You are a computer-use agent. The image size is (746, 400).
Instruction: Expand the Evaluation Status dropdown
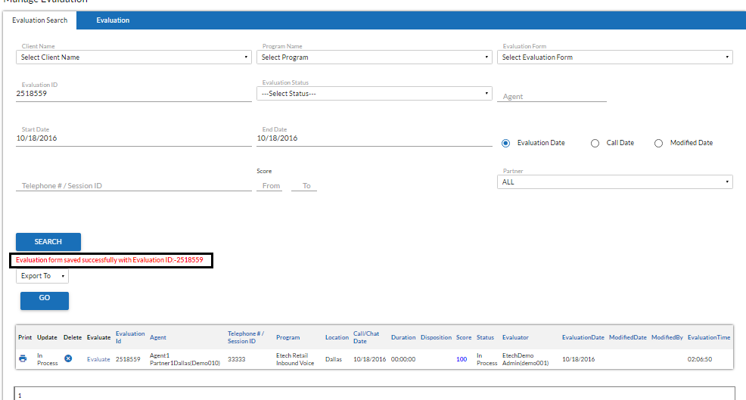pos(375,94)
